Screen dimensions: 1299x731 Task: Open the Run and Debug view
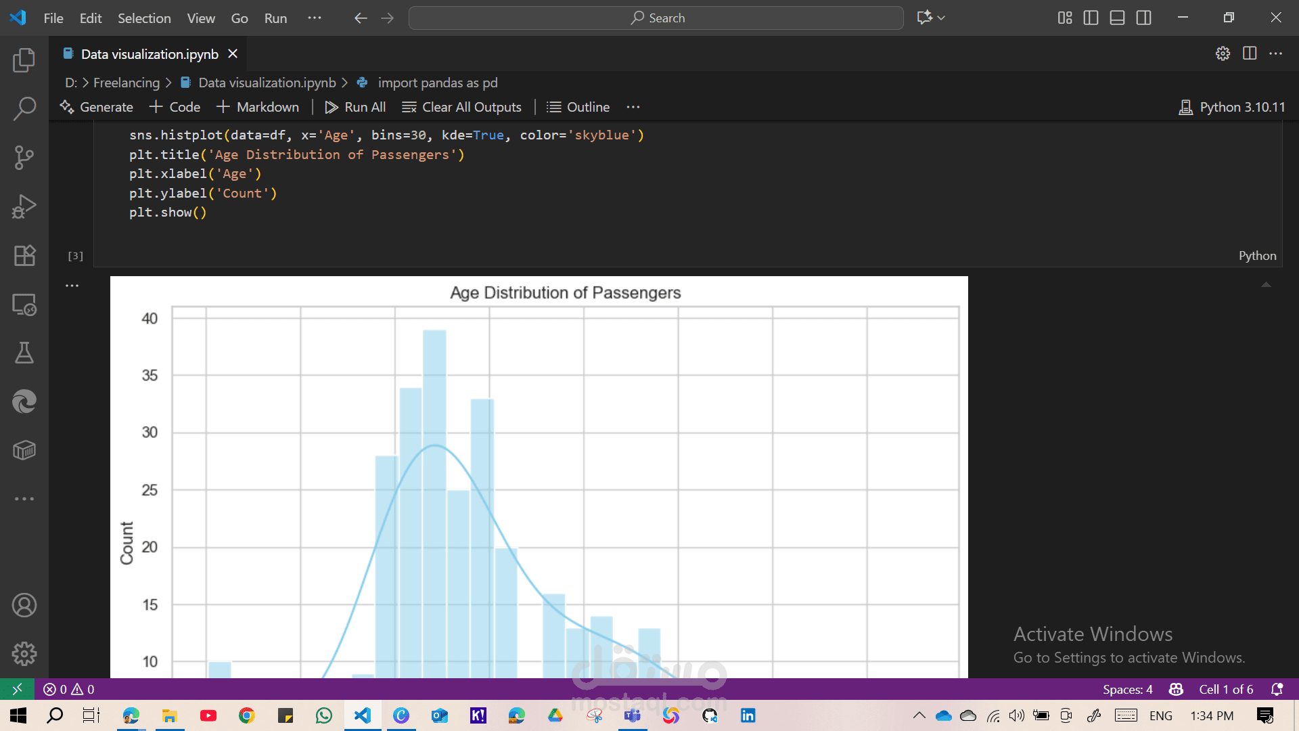click(24, 206)
